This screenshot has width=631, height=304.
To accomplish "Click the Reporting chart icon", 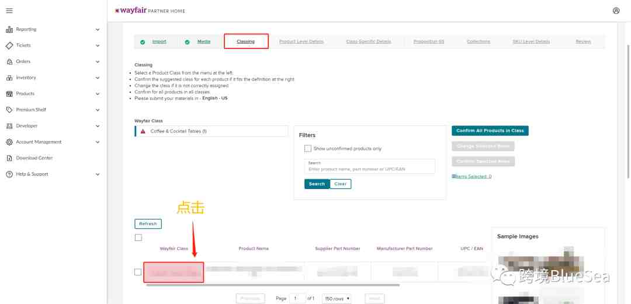I will [x=9, y=29].
